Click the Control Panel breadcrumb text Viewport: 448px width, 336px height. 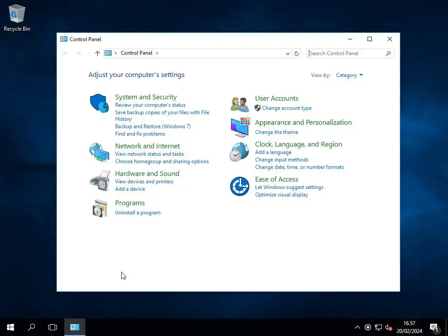[136, 53]
